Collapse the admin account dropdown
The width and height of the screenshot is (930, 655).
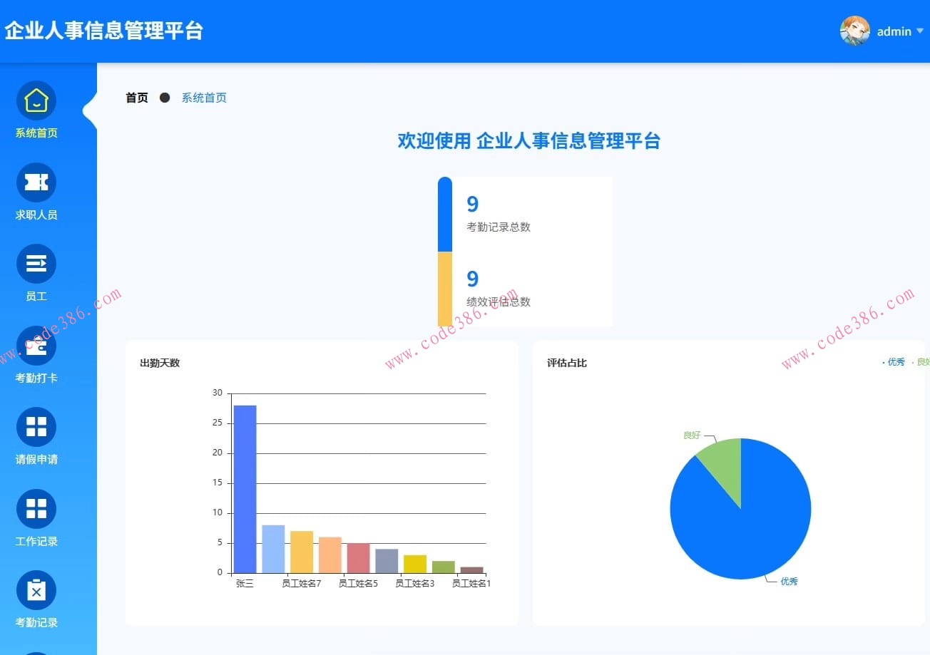click(x=921, y=31)
